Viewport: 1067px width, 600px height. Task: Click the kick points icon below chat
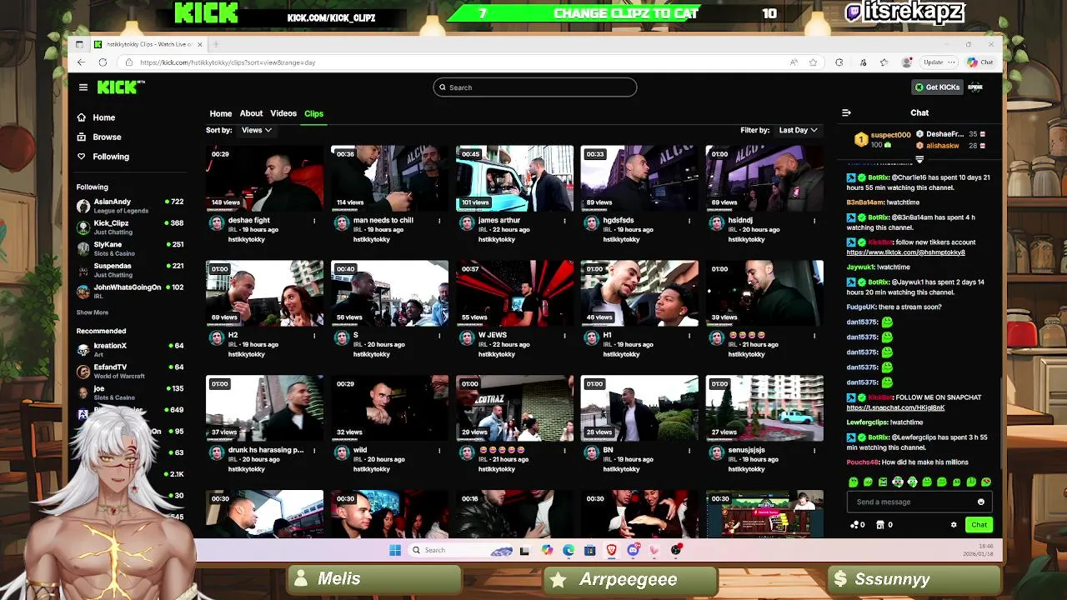pos(854,525)
